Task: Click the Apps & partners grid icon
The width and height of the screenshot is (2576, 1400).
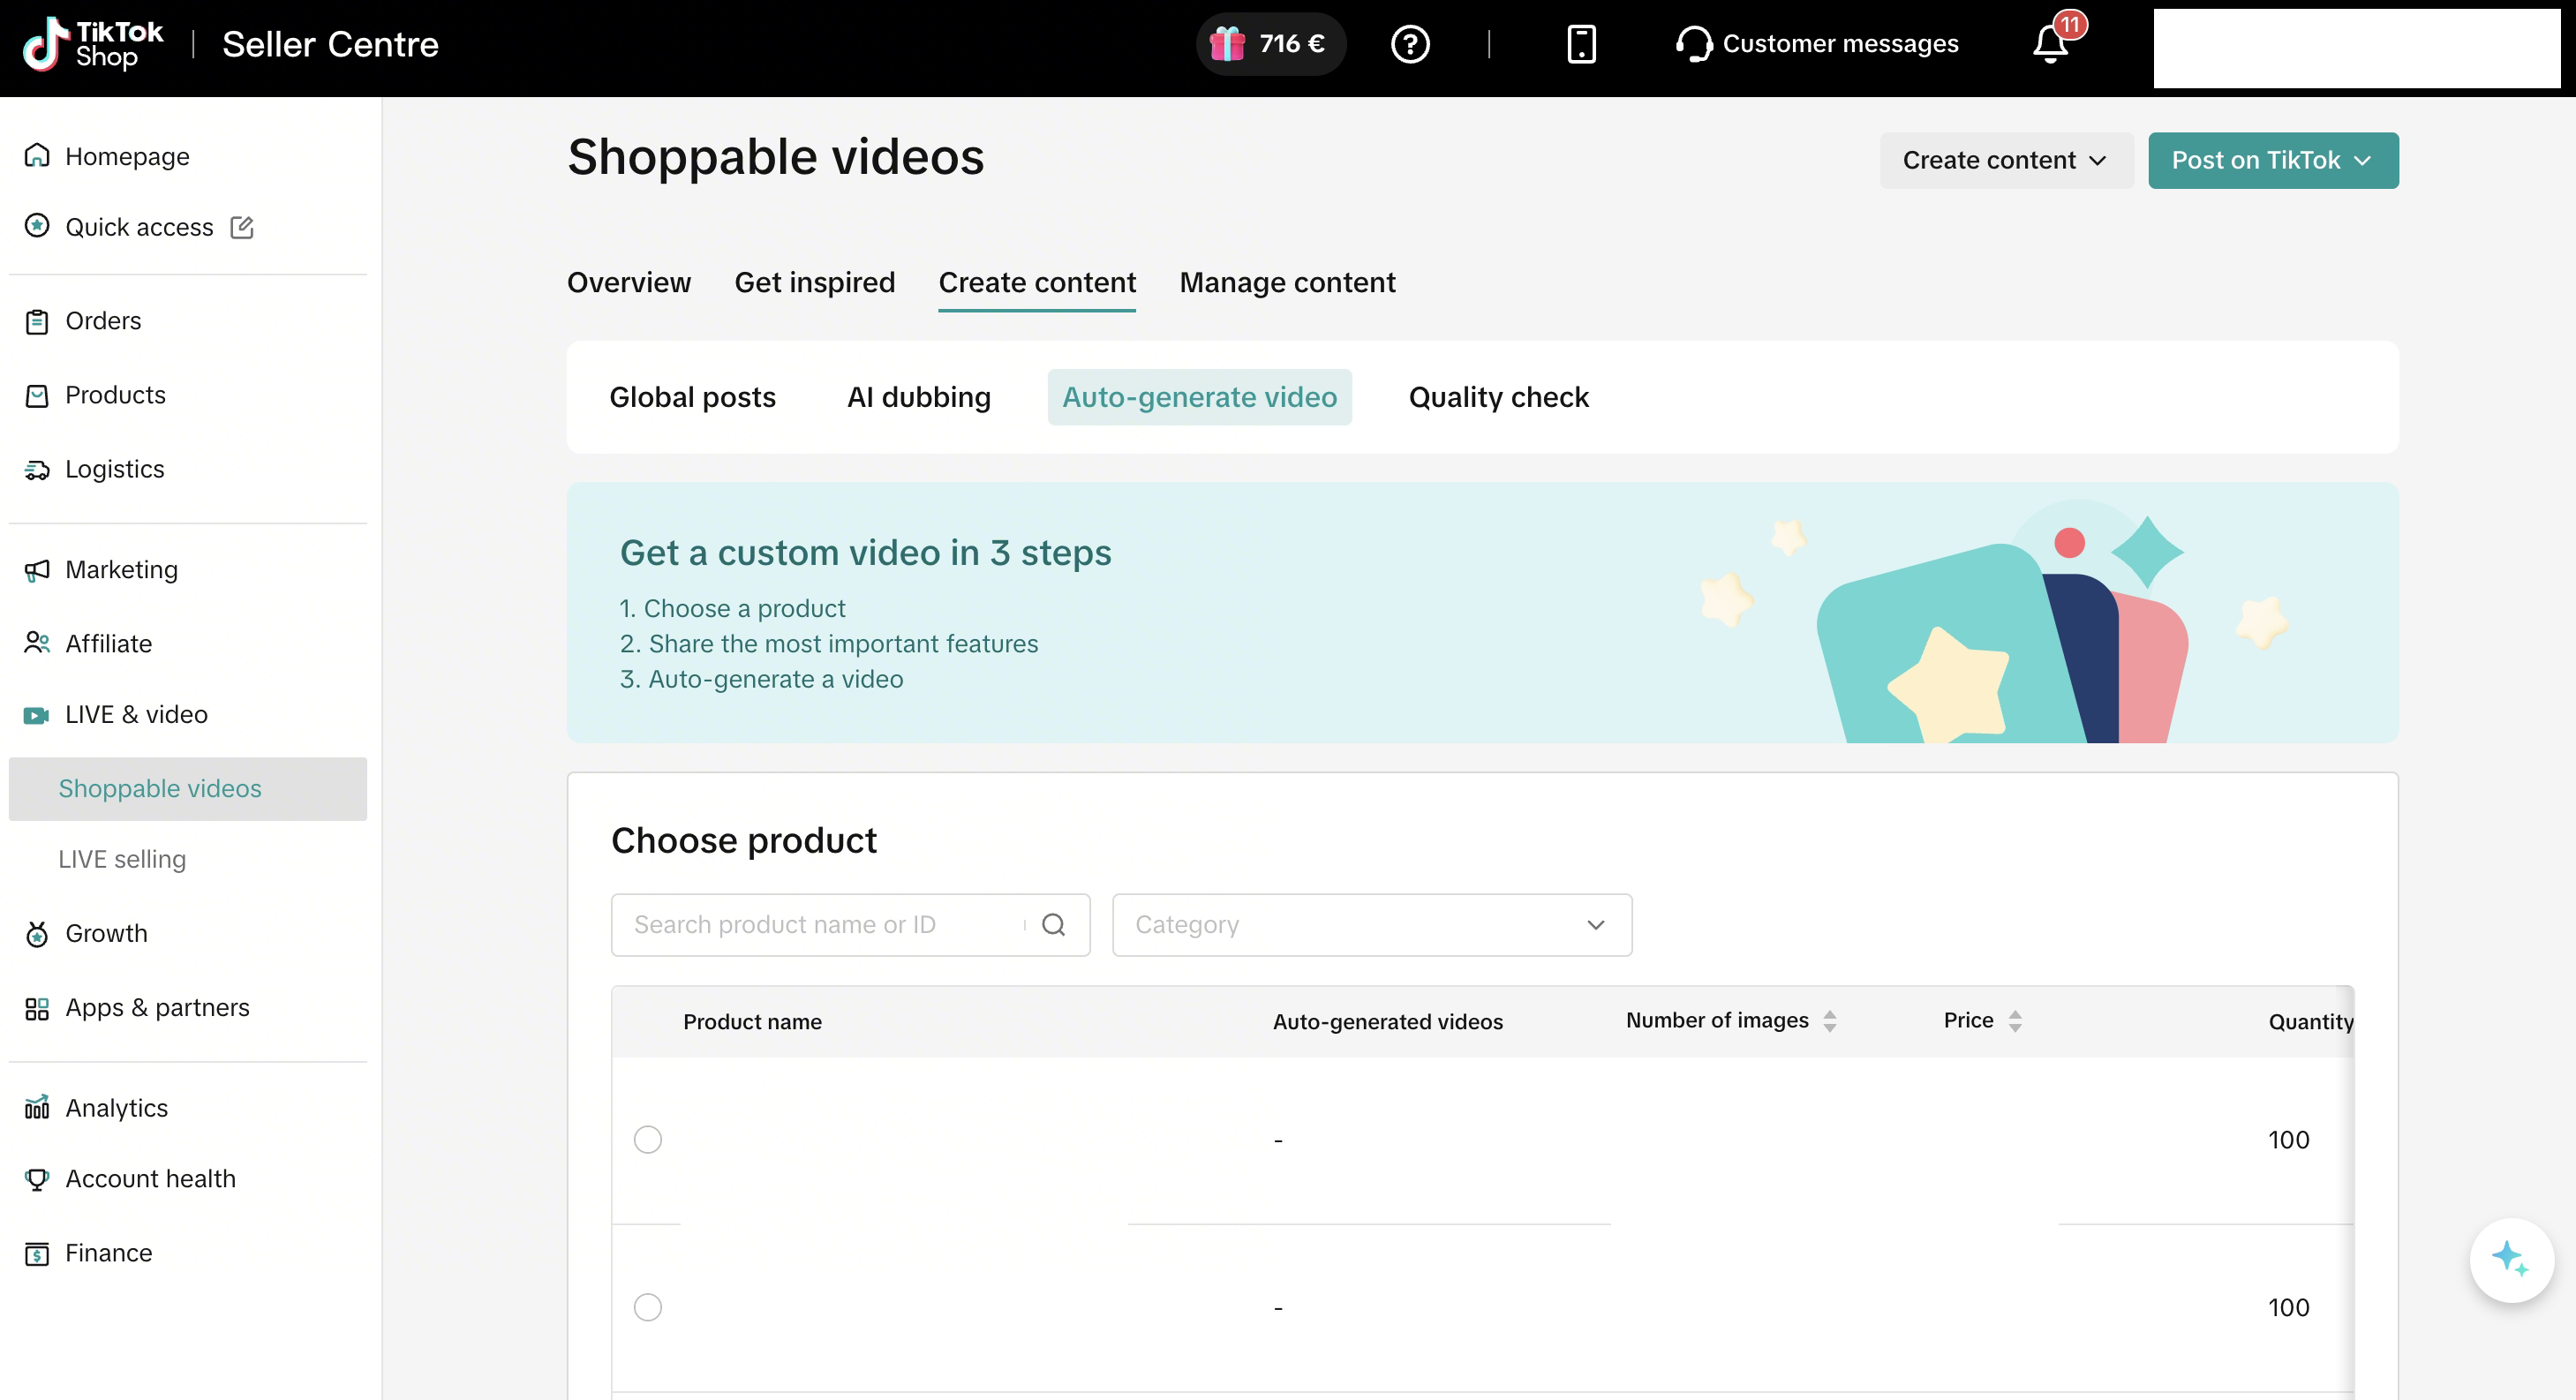Action: click(37, 1008)
